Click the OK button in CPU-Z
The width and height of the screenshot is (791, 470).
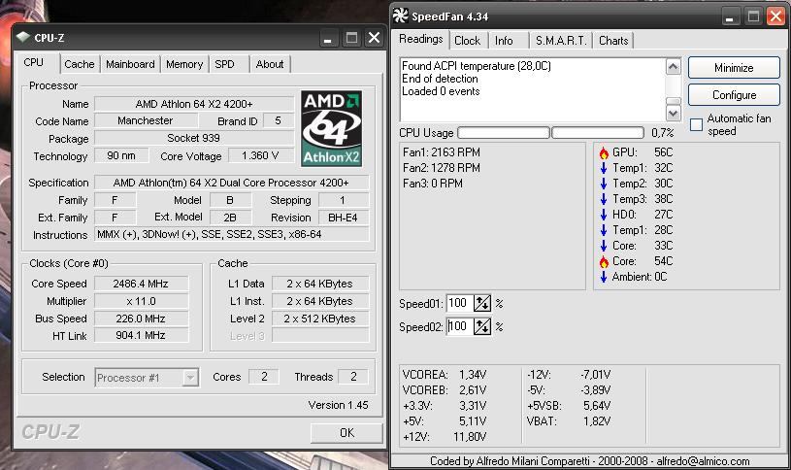coord(346,433)
